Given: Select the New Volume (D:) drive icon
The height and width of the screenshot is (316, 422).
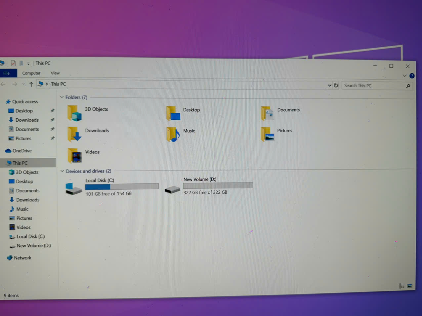Looking at the screenshot, I should 172,189.
